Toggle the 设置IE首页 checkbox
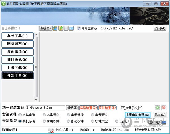 [78, 28]
